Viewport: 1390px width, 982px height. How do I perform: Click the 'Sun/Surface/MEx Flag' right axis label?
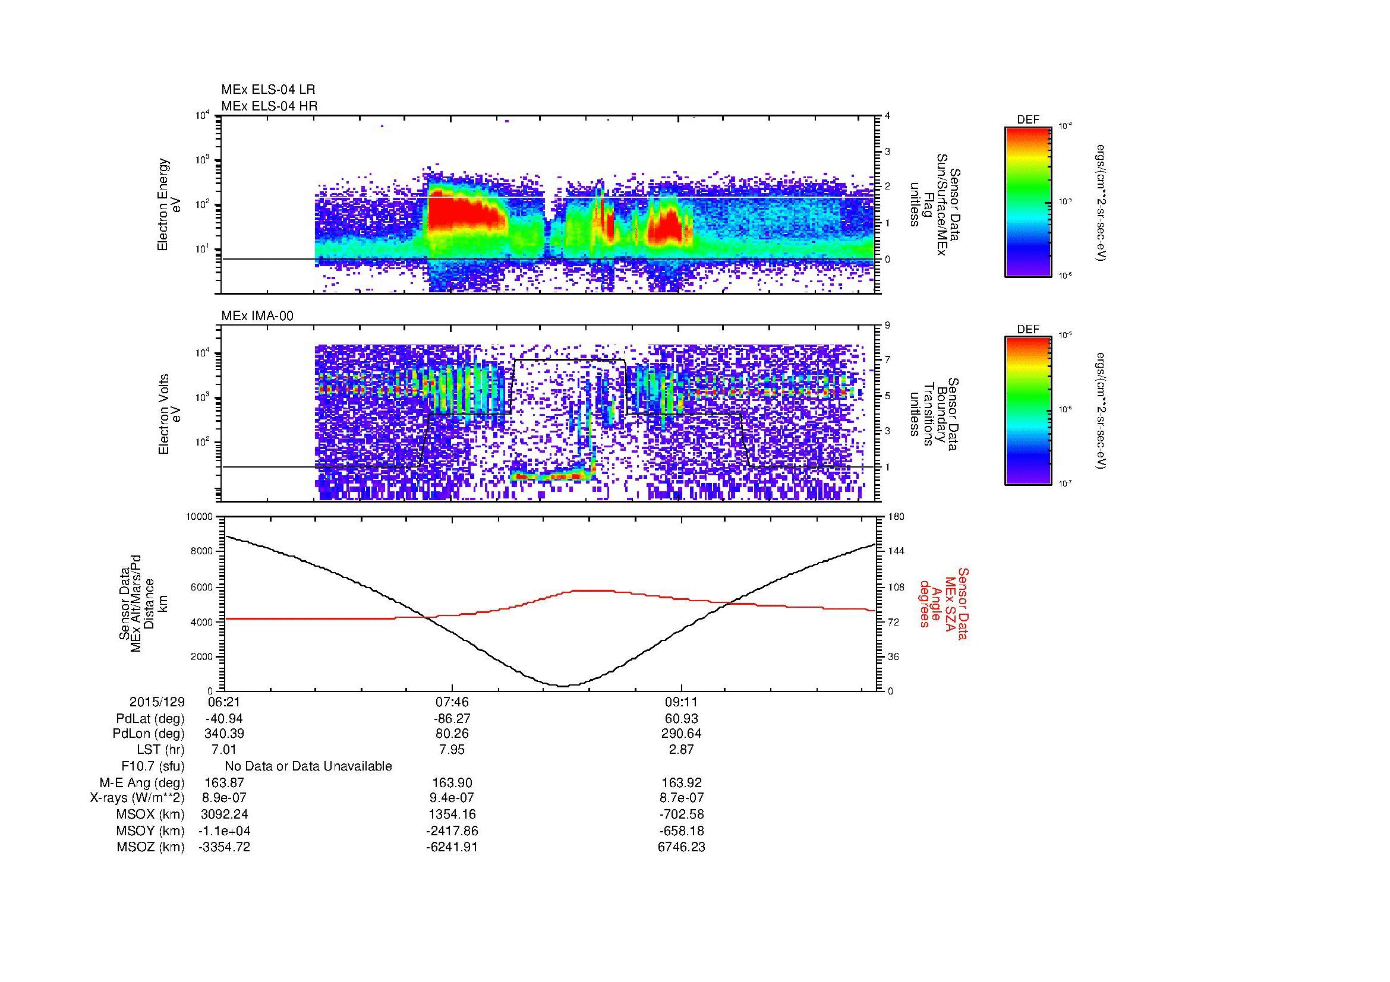tap(935, 204)
